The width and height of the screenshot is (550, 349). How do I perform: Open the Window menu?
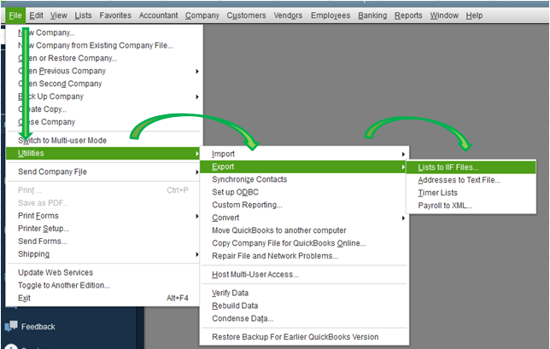coord(444,15)
